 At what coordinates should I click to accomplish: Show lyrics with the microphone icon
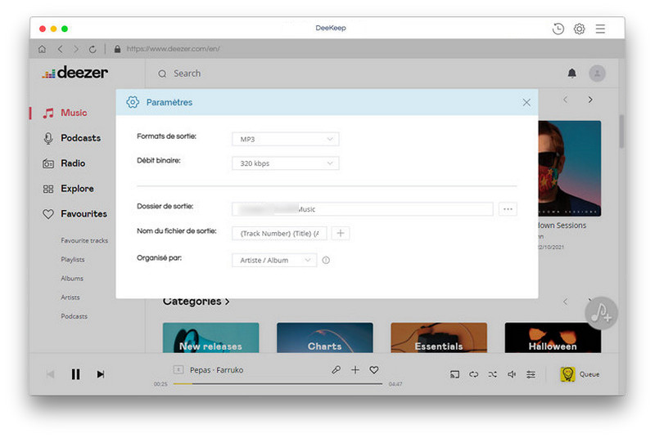coord(336,369)
